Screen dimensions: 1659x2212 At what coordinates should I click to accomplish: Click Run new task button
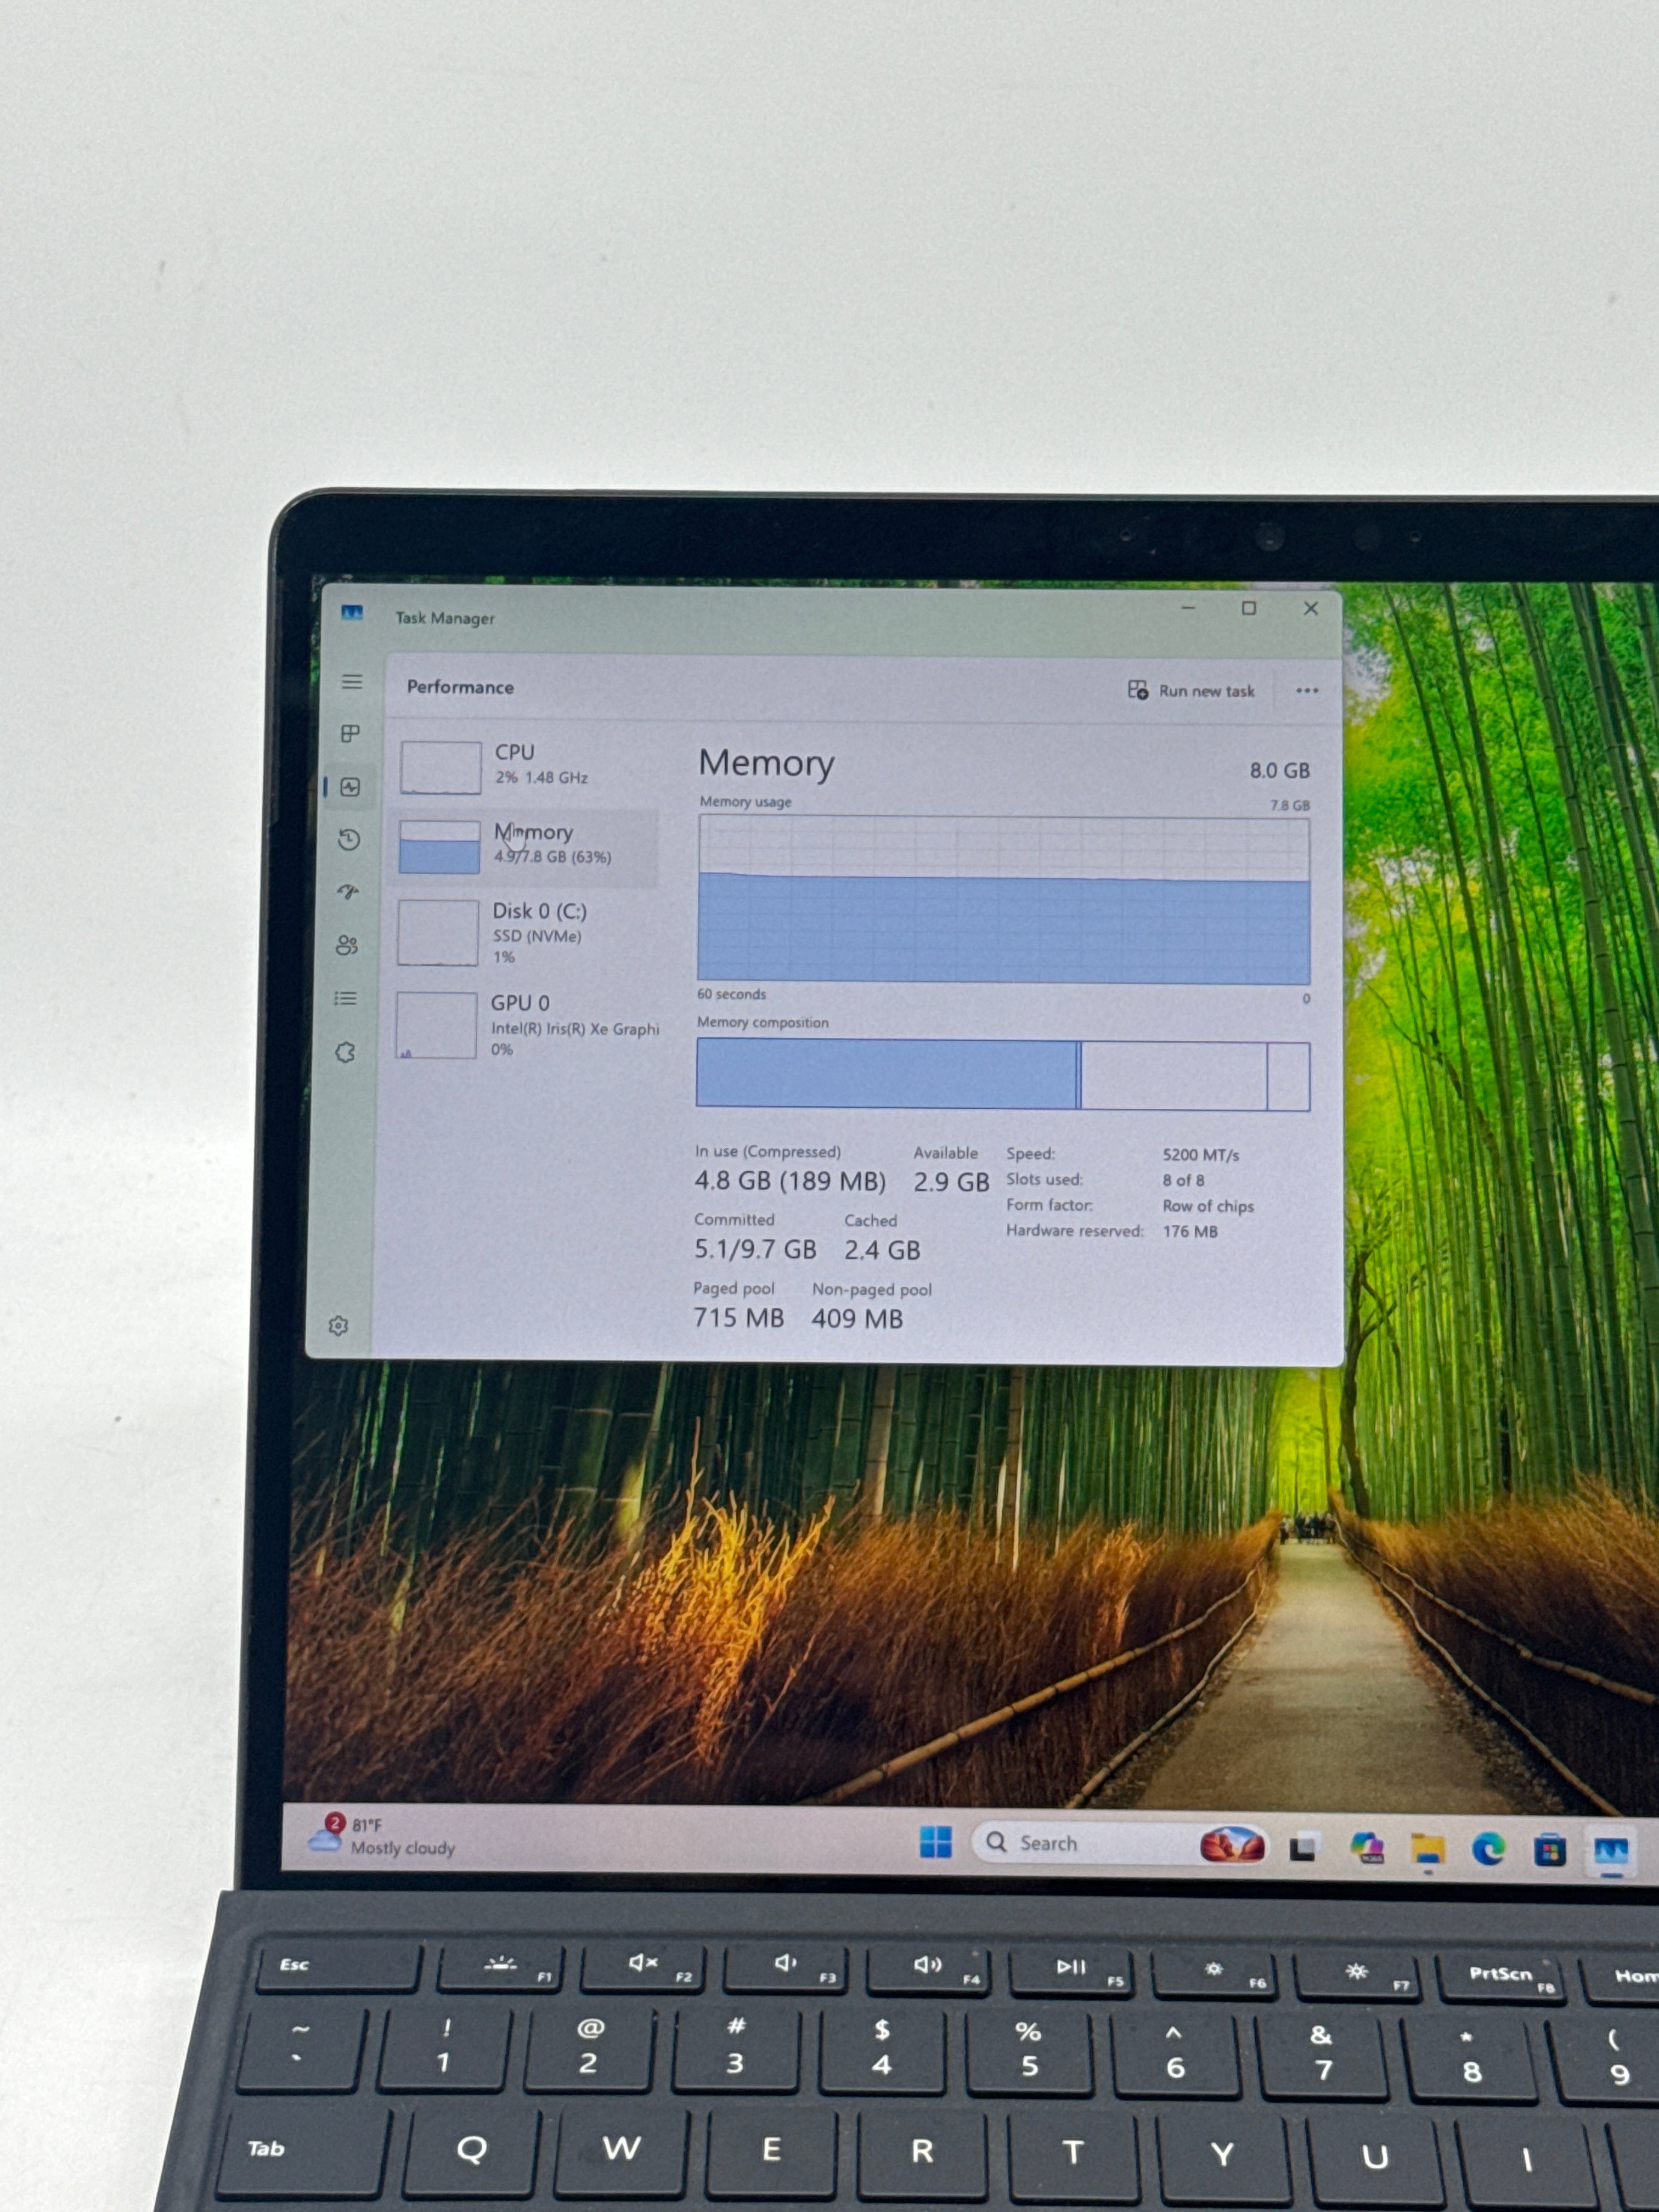[1191, 690]
